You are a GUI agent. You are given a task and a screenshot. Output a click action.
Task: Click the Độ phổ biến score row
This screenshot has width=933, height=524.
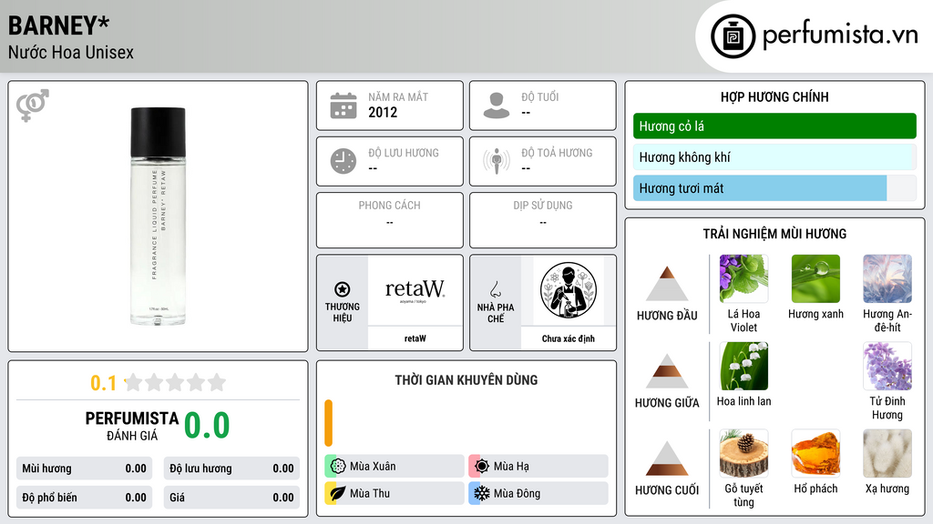click(x=84, y=498)
